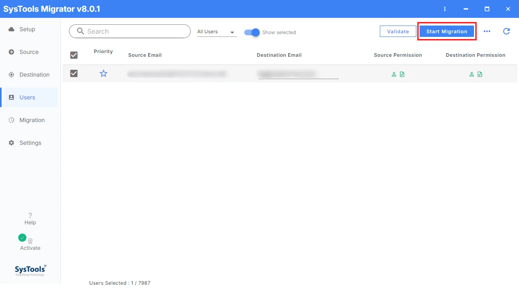This screenshot has width=519, height=292.
Task: Click the Users Selected : 1 / 7987 status text
Action: (120, 283)
